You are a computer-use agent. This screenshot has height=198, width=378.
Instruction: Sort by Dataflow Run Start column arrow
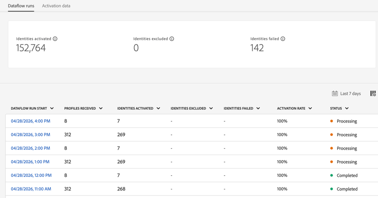[52, 108]
